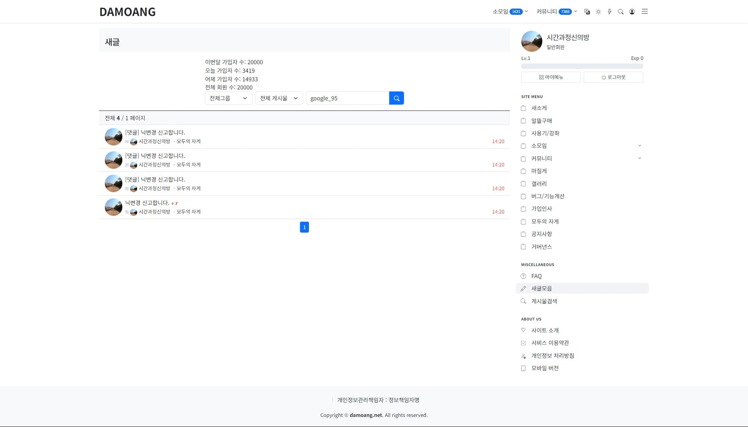This screenshot has width=748, height=427.
Task: Click the 사이트 소개 heart icon
Action: click(x=523, y=330)
